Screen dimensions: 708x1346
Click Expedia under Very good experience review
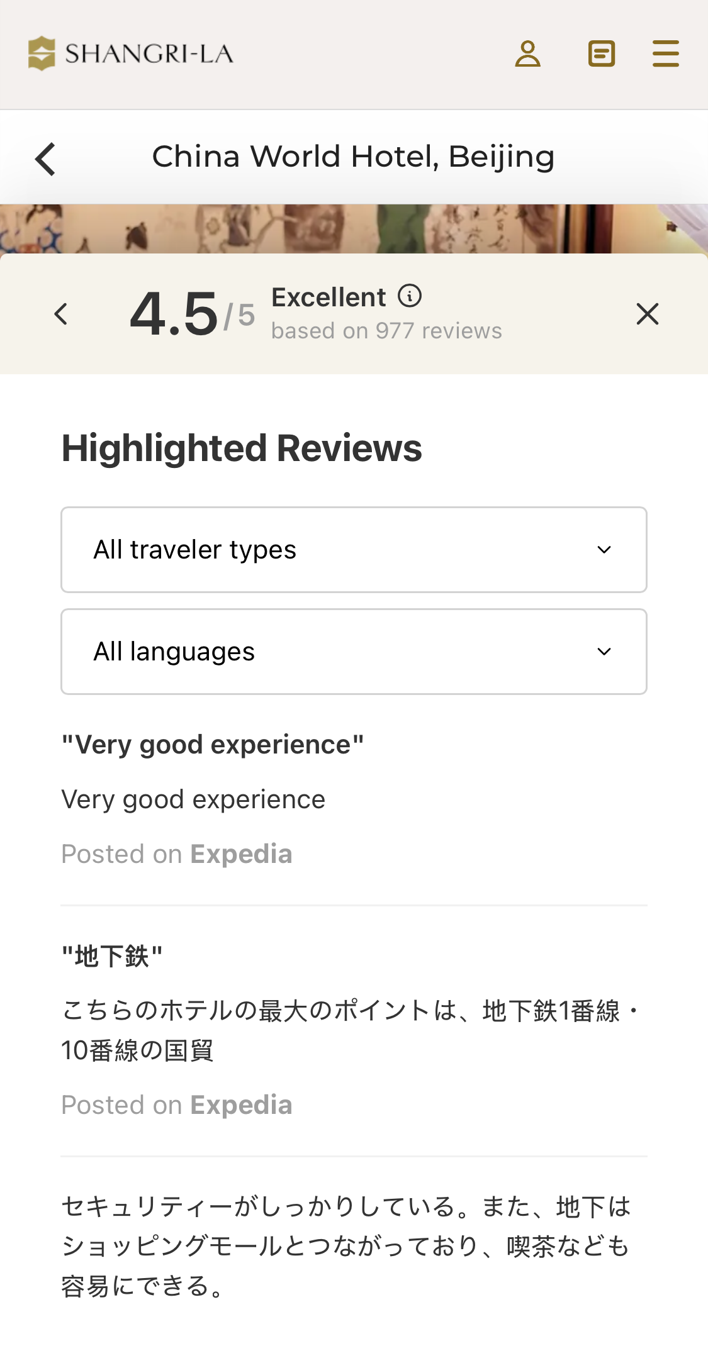[x=240, y=854]
